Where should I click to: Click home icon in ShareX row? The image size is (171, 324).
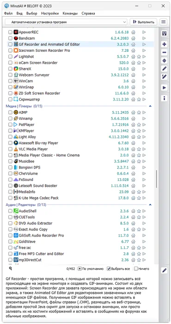(x=133, y=69)
